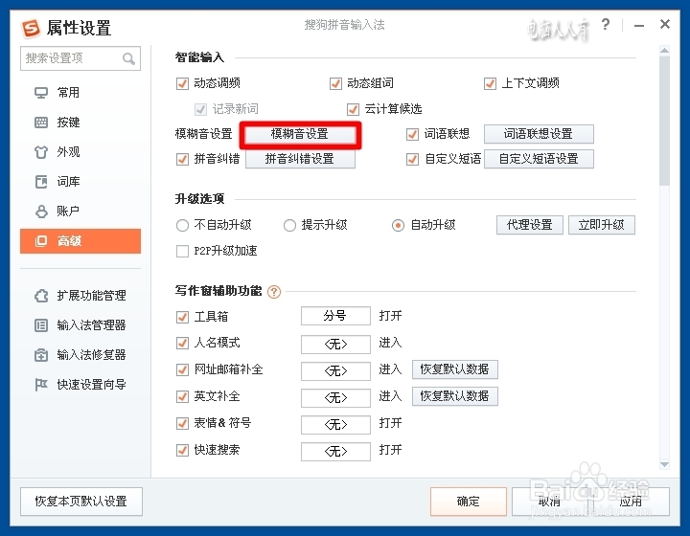
Task: Click the Sogou logo icon in title bar
Action: (x=32, y=28)
